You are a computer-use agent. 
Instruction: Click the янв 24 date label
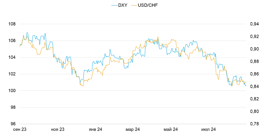tap(96, 130)
